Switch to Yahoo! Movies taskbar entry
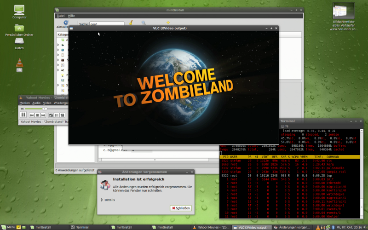The width and height of the screenshot is (368, 230). [211, 227]
